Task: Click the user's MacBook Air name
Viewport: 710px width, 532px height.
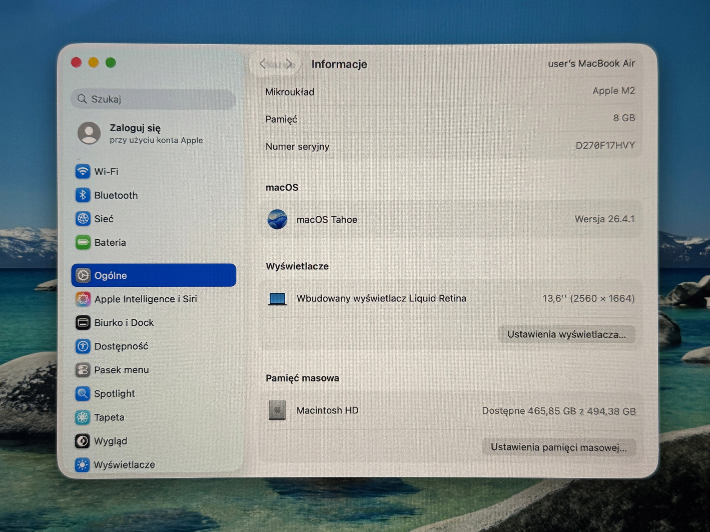Action: pos(591,63)
